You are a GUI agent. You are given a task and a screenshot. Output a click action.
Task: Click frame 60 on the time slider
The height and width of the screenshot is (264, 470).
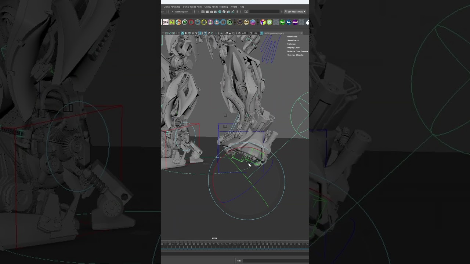click(x=251, y=244)
